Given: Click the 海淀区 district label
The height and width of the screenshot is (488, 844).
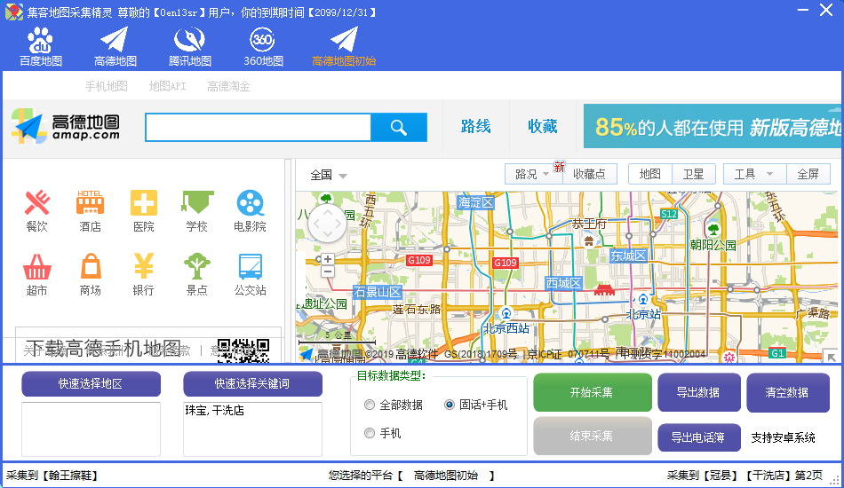Looking at the screenshot, I should point(476,202).
